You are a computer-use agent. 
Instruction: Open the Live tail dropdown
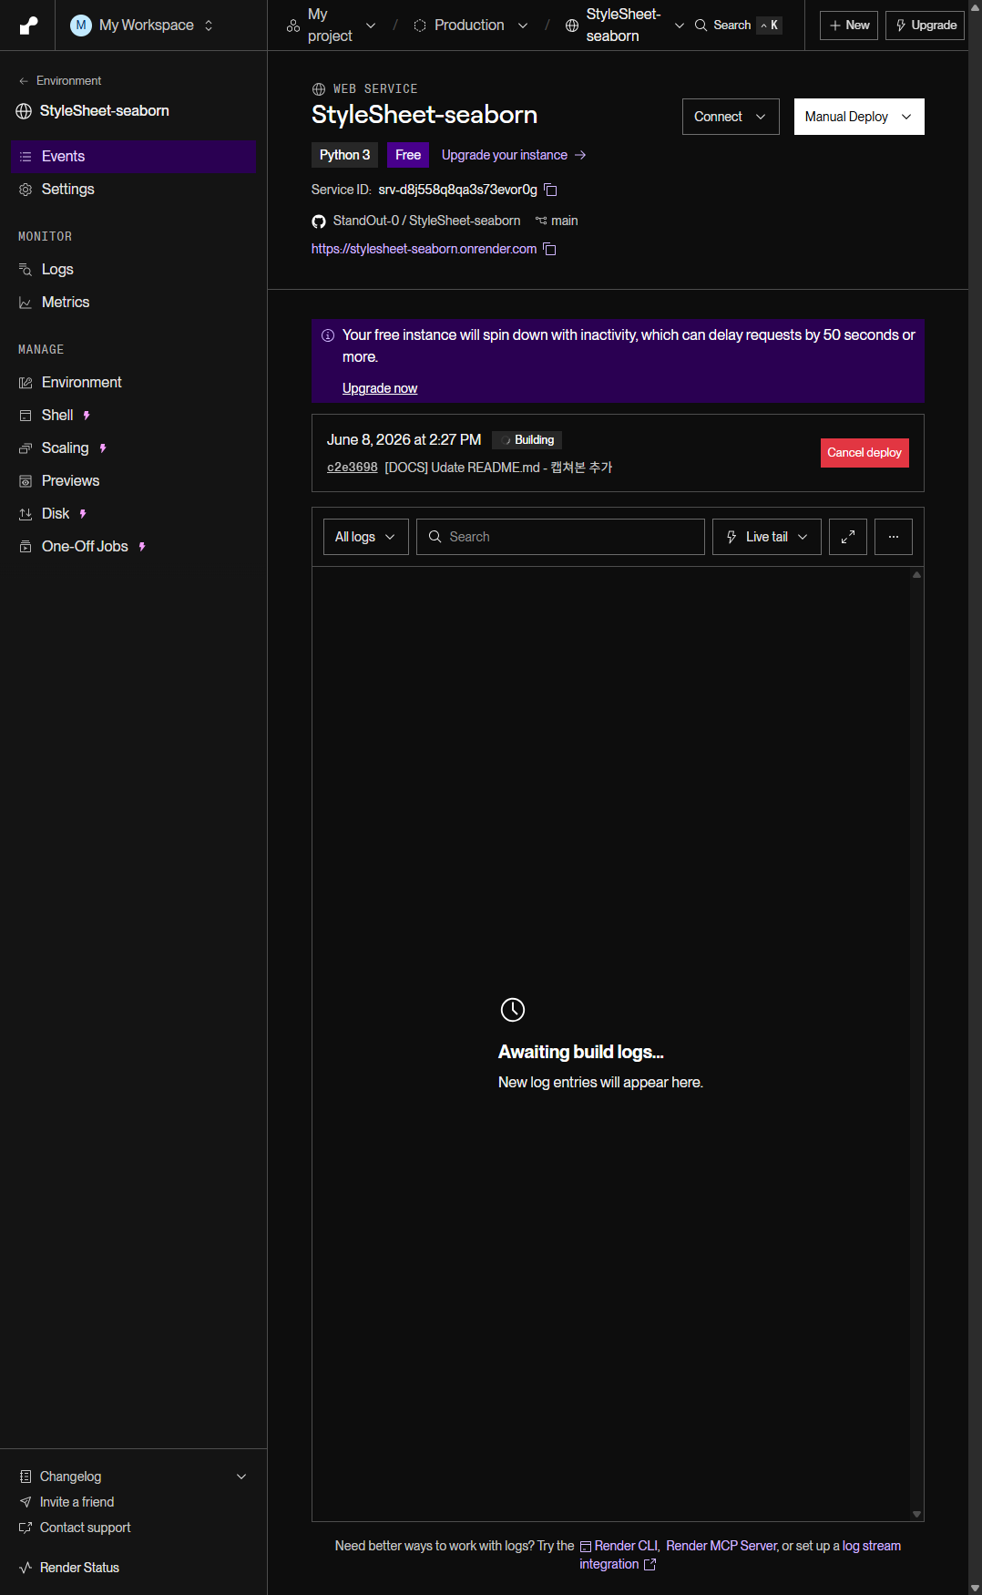point(767,537)
